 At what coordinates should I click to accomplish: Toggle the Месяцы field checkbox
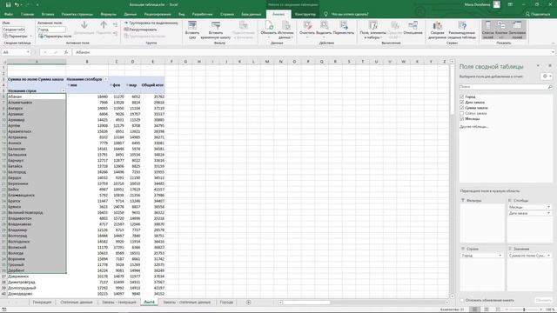[462, 119]
